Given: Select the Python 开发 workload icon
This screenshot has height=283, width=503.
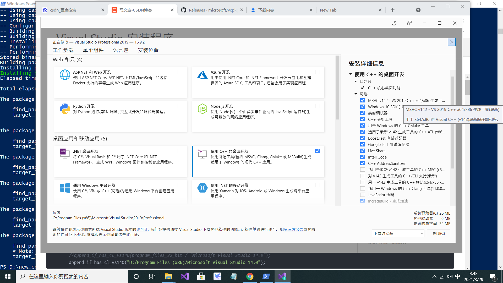Looking at the screenshot, I should tap(65, 109).
